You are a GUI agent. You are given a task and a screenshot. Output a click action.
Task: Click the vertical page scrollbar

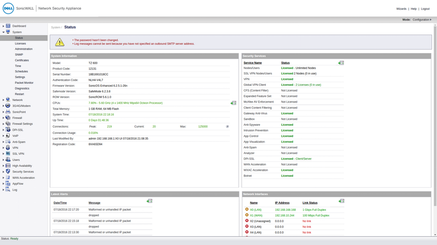pos(435,115)
